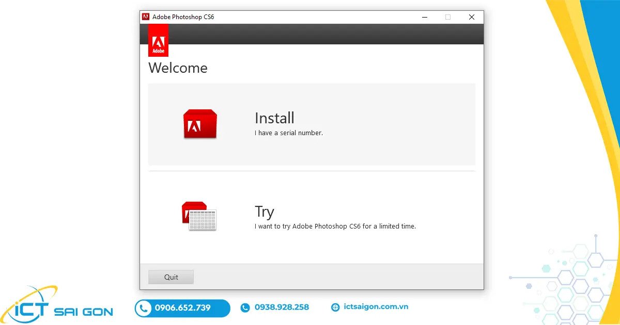
Task: Click the red Adobe box Install icon
Action: (200, 124)
